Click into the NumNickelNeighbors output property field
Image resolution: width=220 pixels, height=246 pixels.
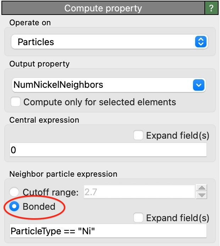tap(101, 85)
